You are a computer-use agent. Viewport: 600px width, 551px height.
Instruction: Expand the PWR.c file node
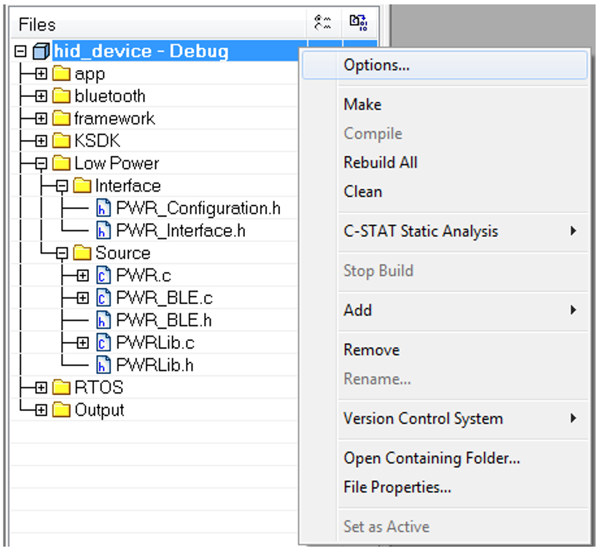point(82,276)
